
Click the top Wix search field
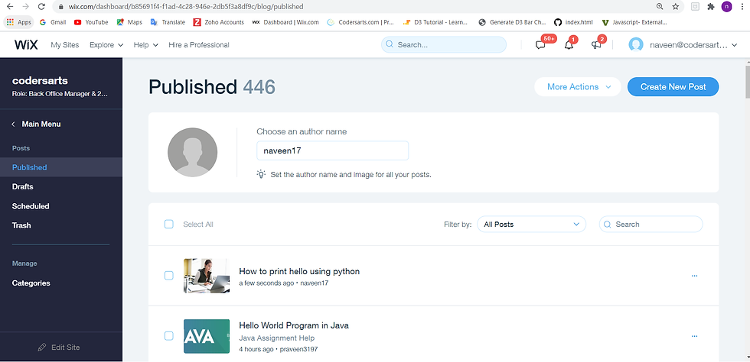click(x=443, y=45)
